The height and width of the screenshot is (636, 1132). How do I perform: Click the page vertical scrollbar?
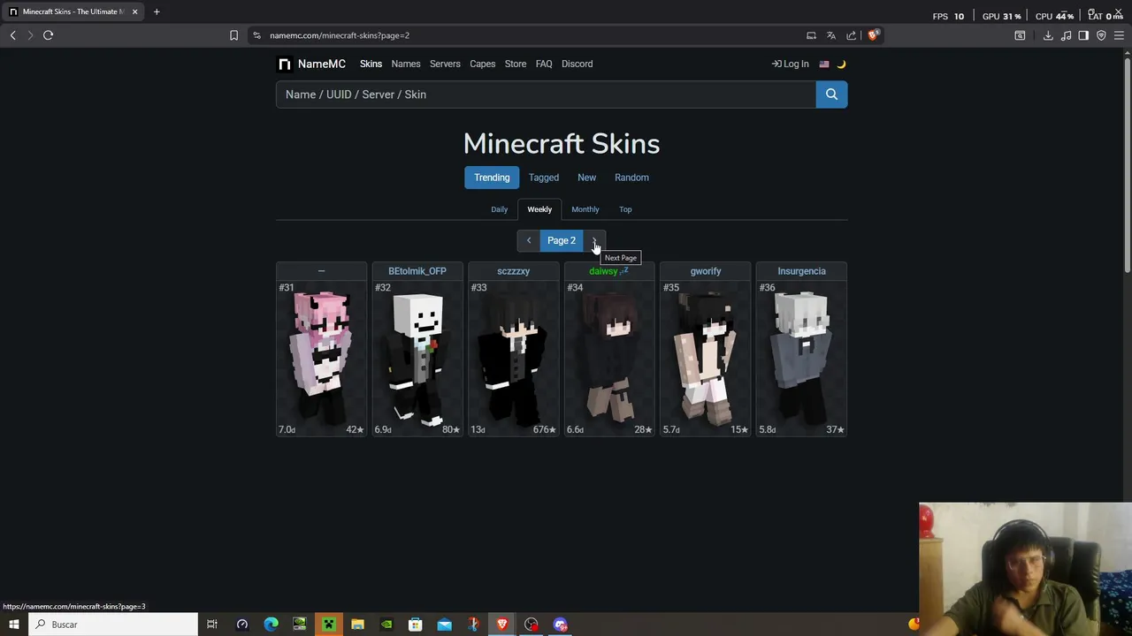(1127, 163)
